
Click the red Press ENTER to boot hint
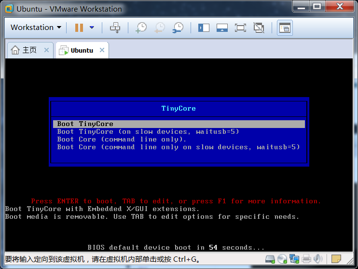coord(176,201)
